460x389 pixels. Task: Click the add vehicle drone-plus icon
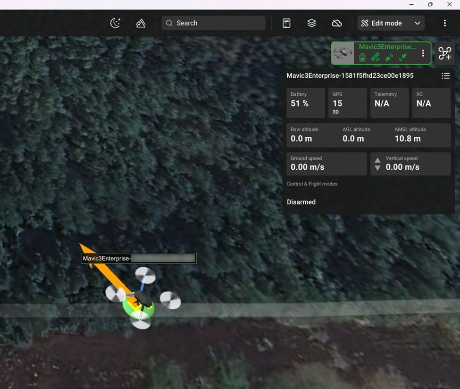coord(445,53)
